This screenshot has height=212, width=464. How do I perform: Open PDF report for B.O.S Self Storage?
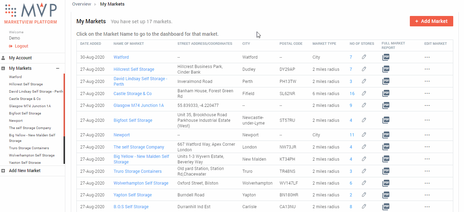[x=386, y=207]
